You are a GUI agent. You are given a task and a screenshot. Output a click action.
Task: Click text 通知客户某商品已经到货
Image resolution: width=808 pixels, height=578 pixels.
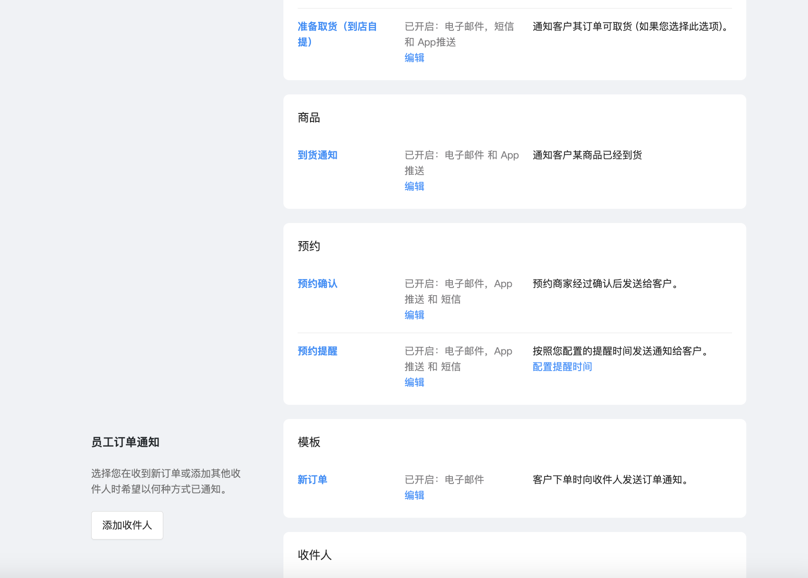[x=587, y=155]
